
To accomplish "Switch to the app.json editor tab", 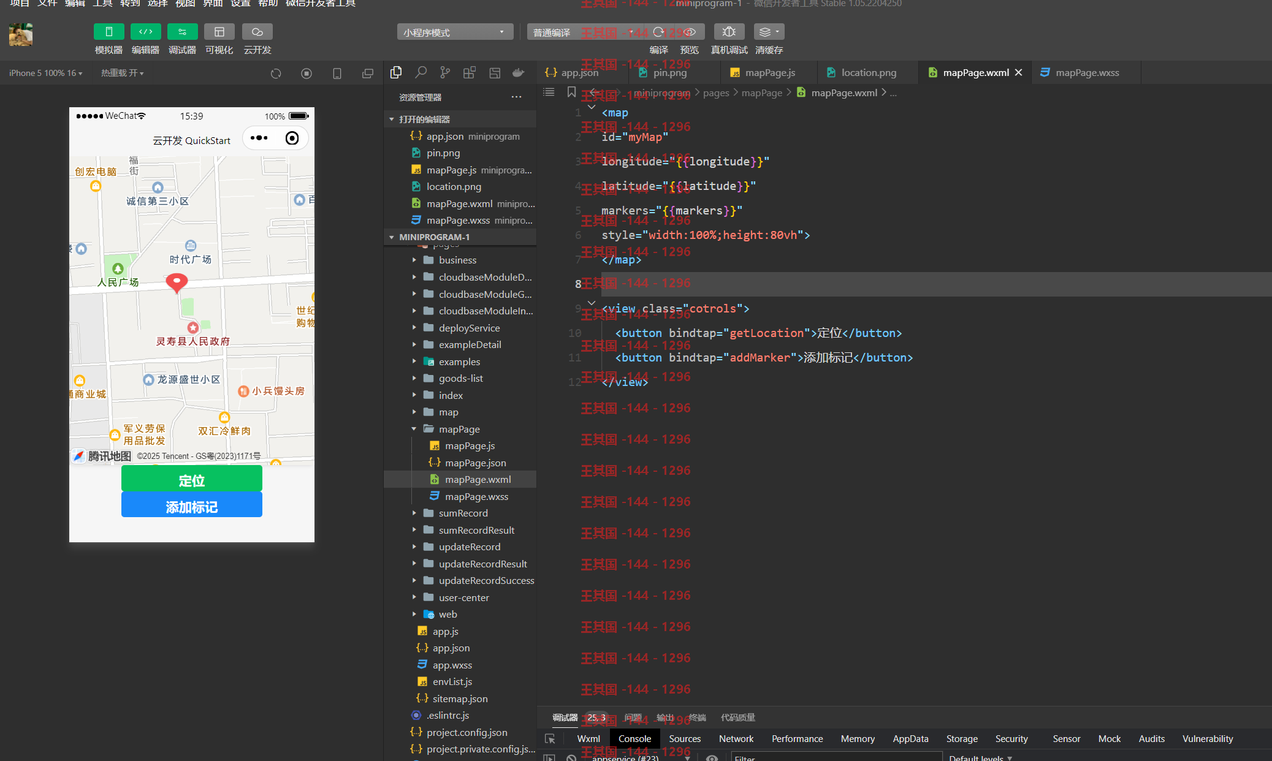I will pyautogui.click(x=579, y=72).
